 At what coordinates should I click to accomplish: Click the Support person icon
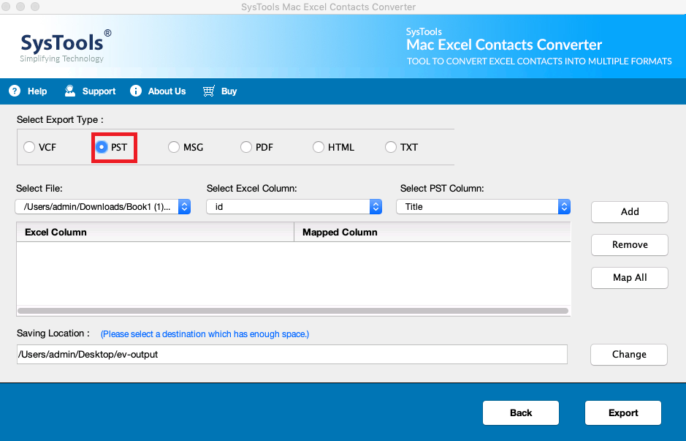70,91
